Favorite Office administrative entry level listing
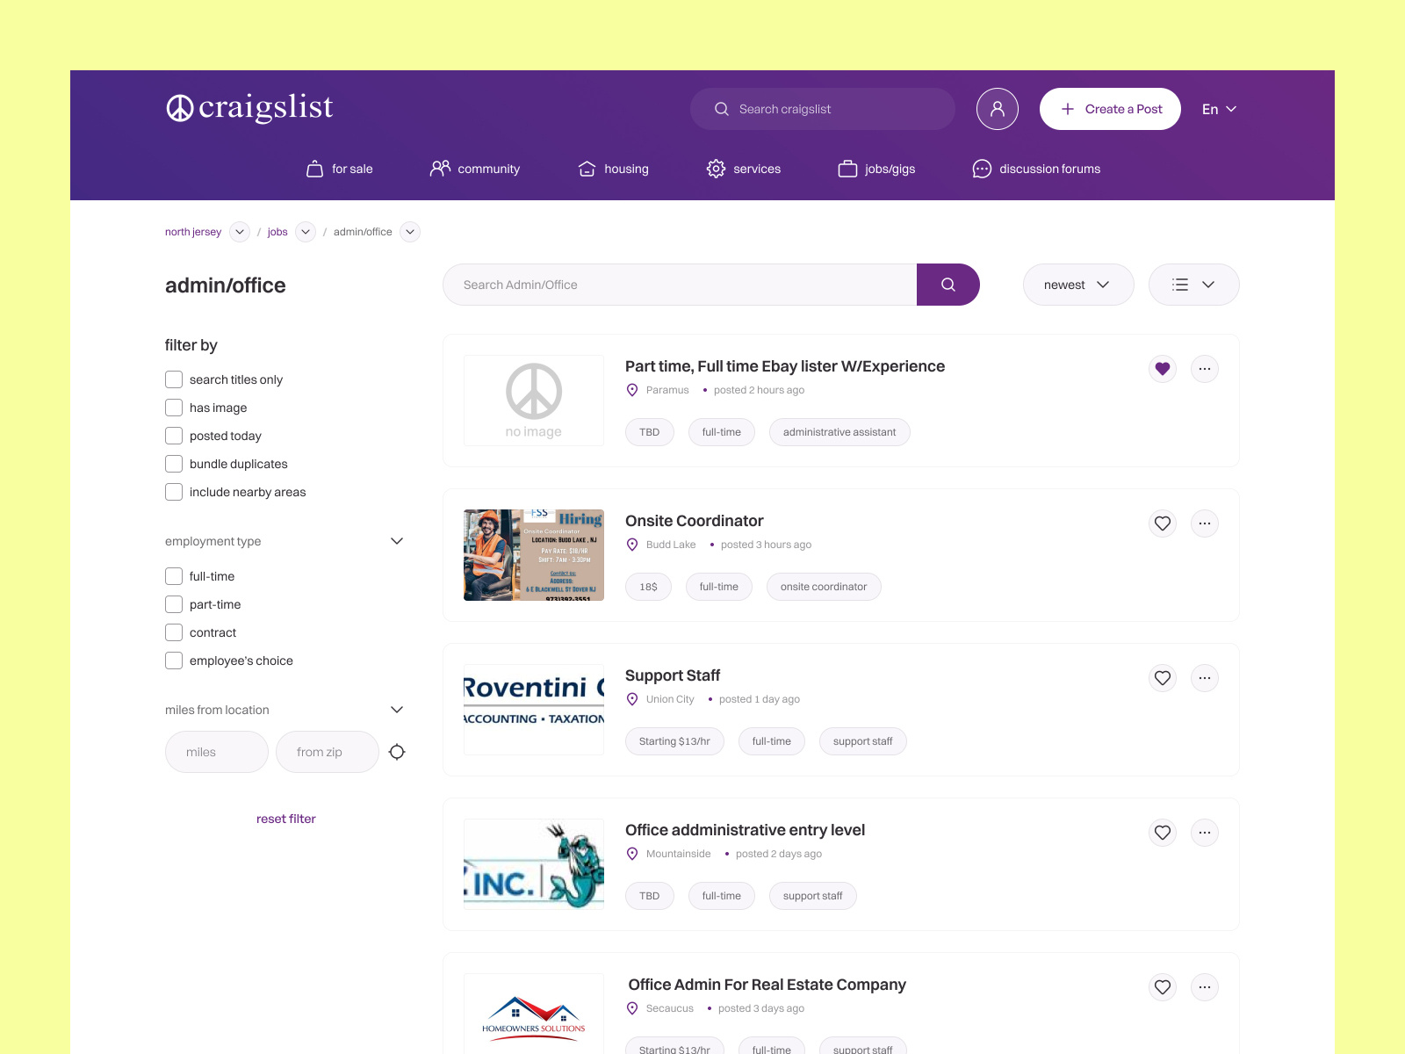The width and height of the screenshot is (1405, 1054). point(1163,833)
